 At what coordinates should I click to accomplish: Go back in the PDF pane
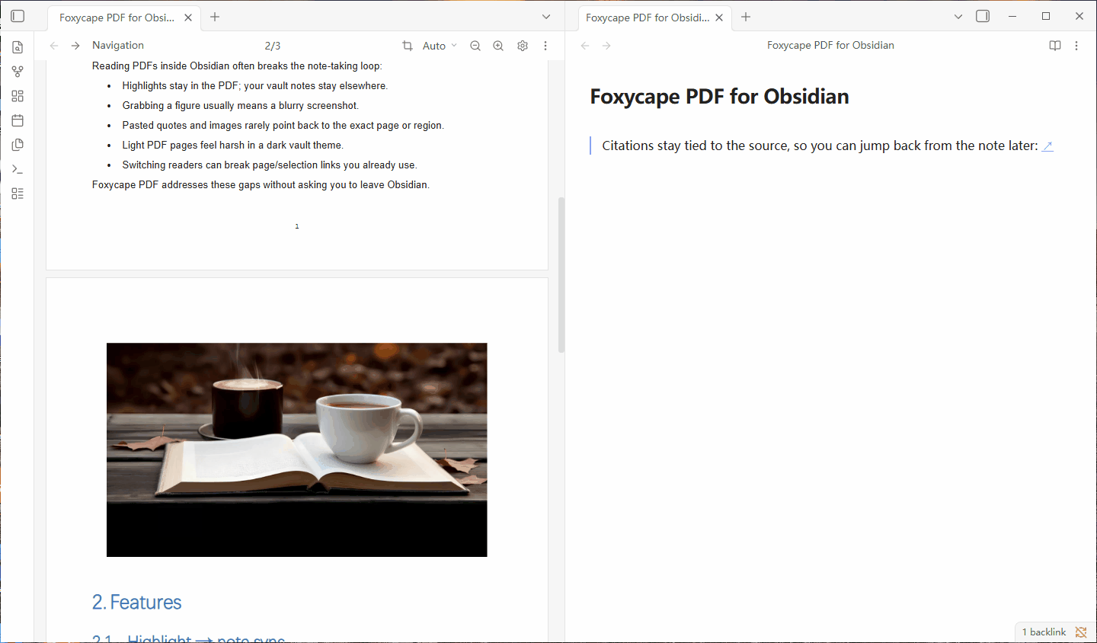point(54,46)
